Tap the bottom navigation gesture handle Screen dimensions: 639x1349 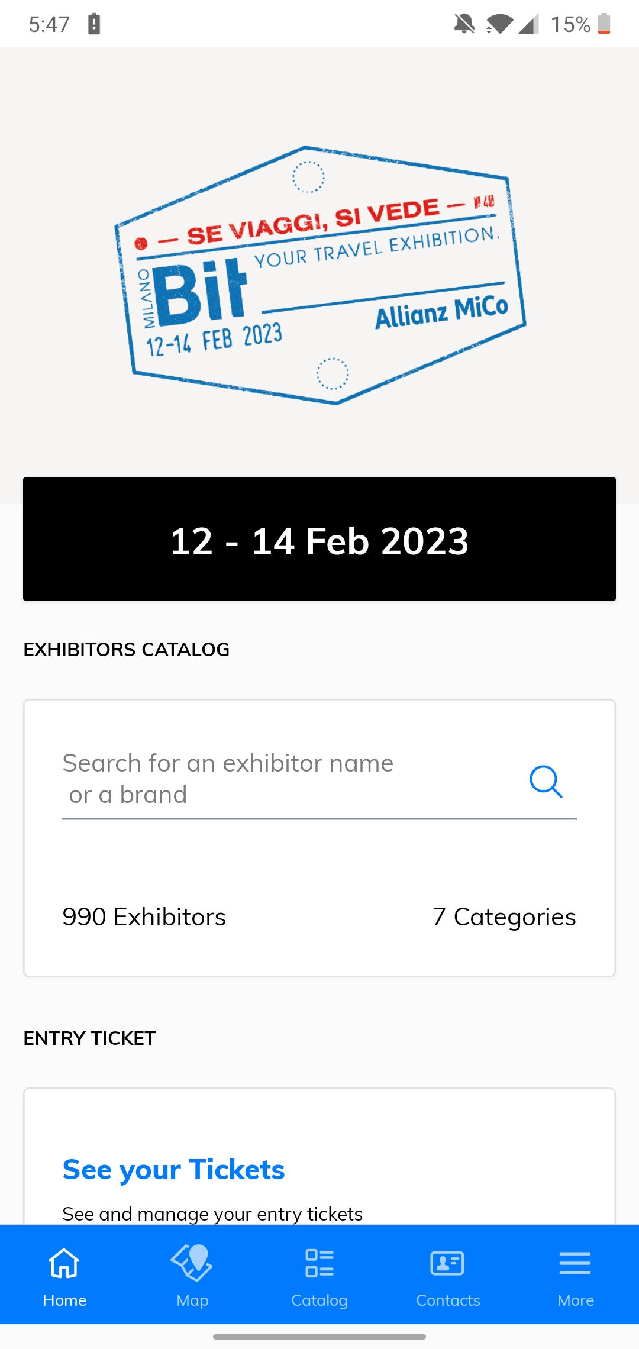coord(319,1337)
